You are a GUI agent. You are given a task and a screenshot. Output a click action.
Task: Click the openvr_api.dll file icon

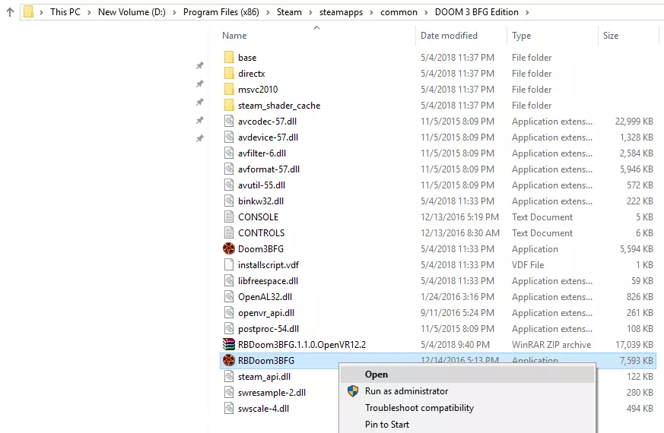click(229, 312)
